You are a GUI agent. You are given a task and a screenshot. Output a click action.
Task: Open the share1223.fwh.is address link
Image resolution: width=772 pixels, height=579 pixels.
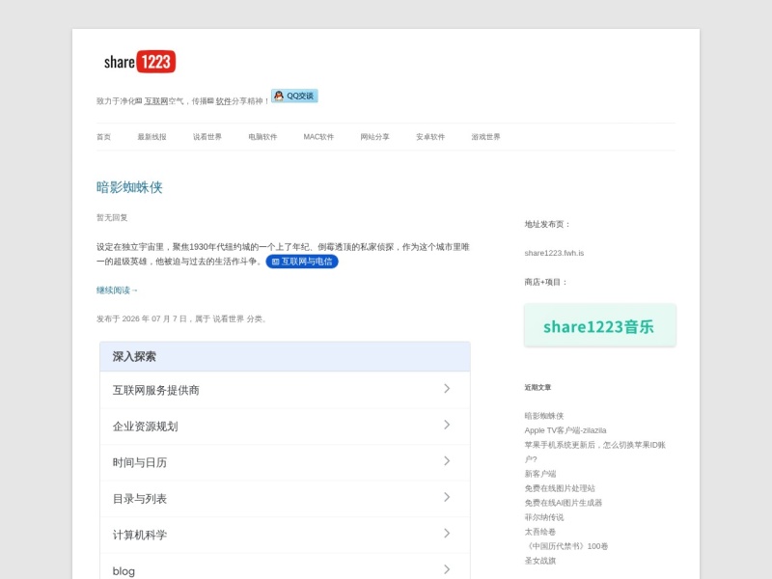(x=554, y=253)
